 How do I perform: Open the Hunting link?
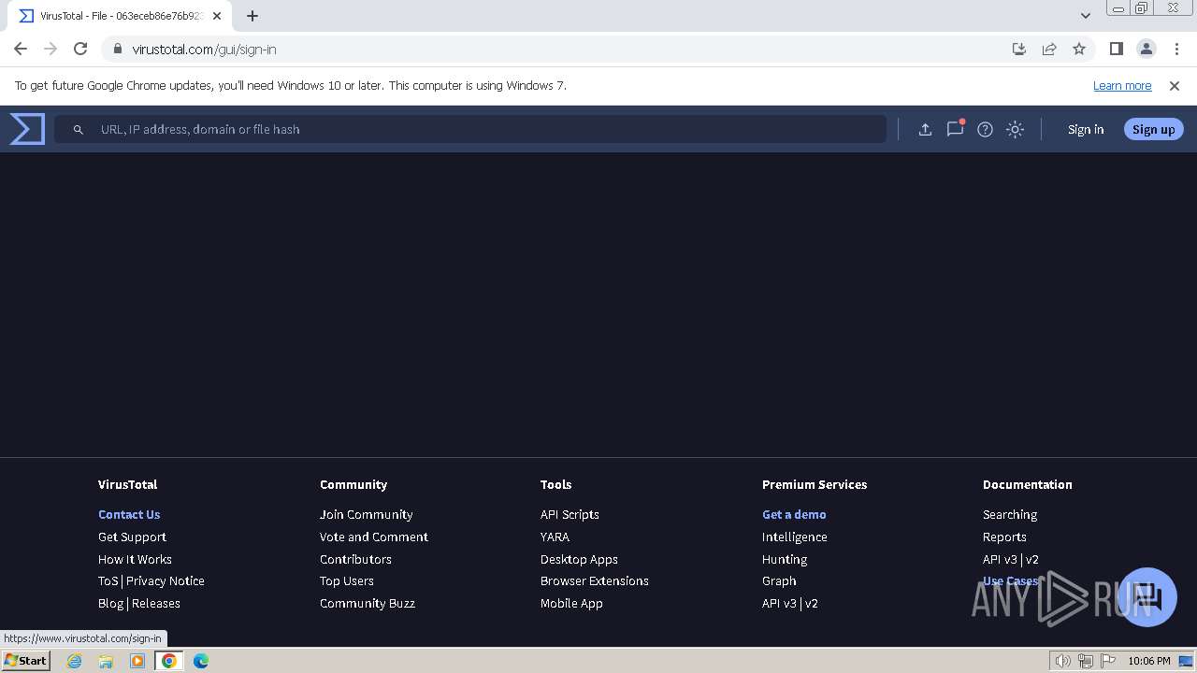784,559
